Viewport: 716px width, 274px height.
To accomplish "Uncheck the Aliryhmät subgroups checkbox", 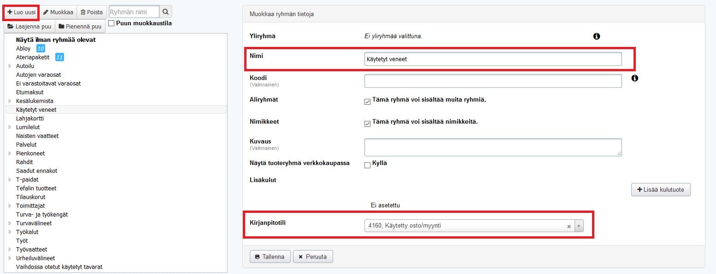I will (x=367, y=102).
